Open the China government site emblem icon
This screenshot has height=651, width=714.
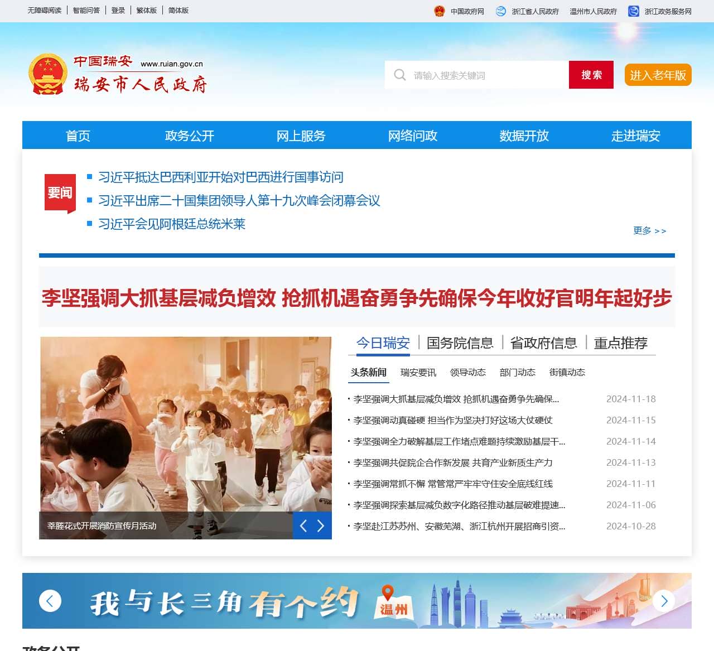coord(440,11)
